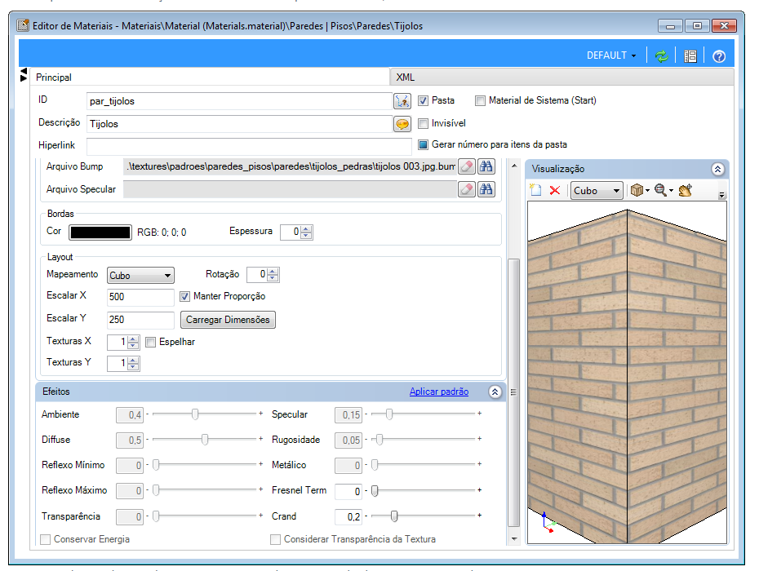Click the brick cube preview thumbnail
Viewport: 759px width, 571px height.
coord(627,373)
